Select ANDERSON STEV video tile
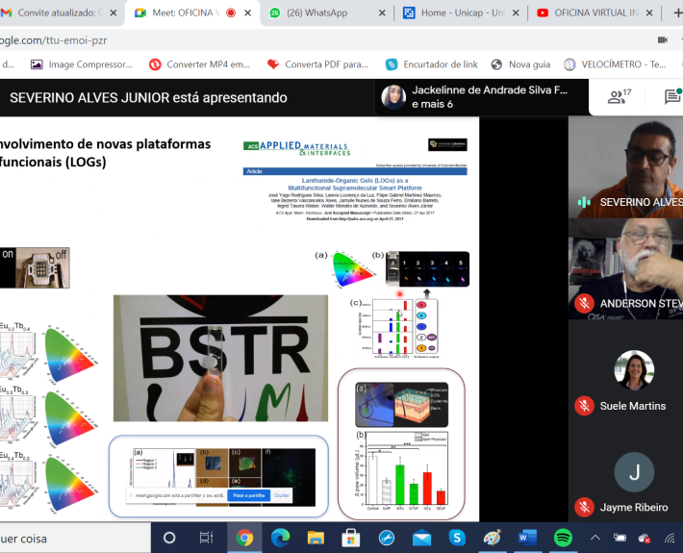Viewport: 683px width, 553px height. [x=625, y=268]
